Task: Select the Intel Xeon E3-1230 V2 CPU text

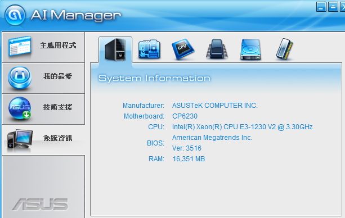Action: click(x=243, y=127)
